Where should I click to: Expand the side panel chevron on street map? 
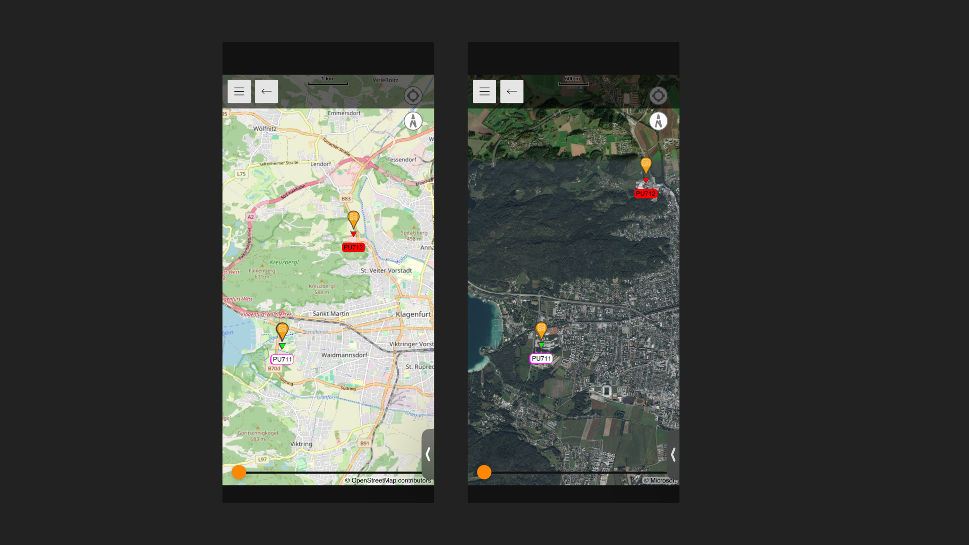pyautogui.click(x=428, y=454)
